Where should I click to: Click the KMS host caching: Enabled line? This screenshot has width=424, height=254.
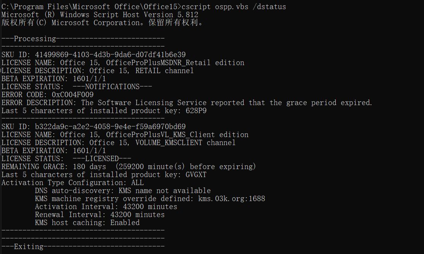point(87,223)
